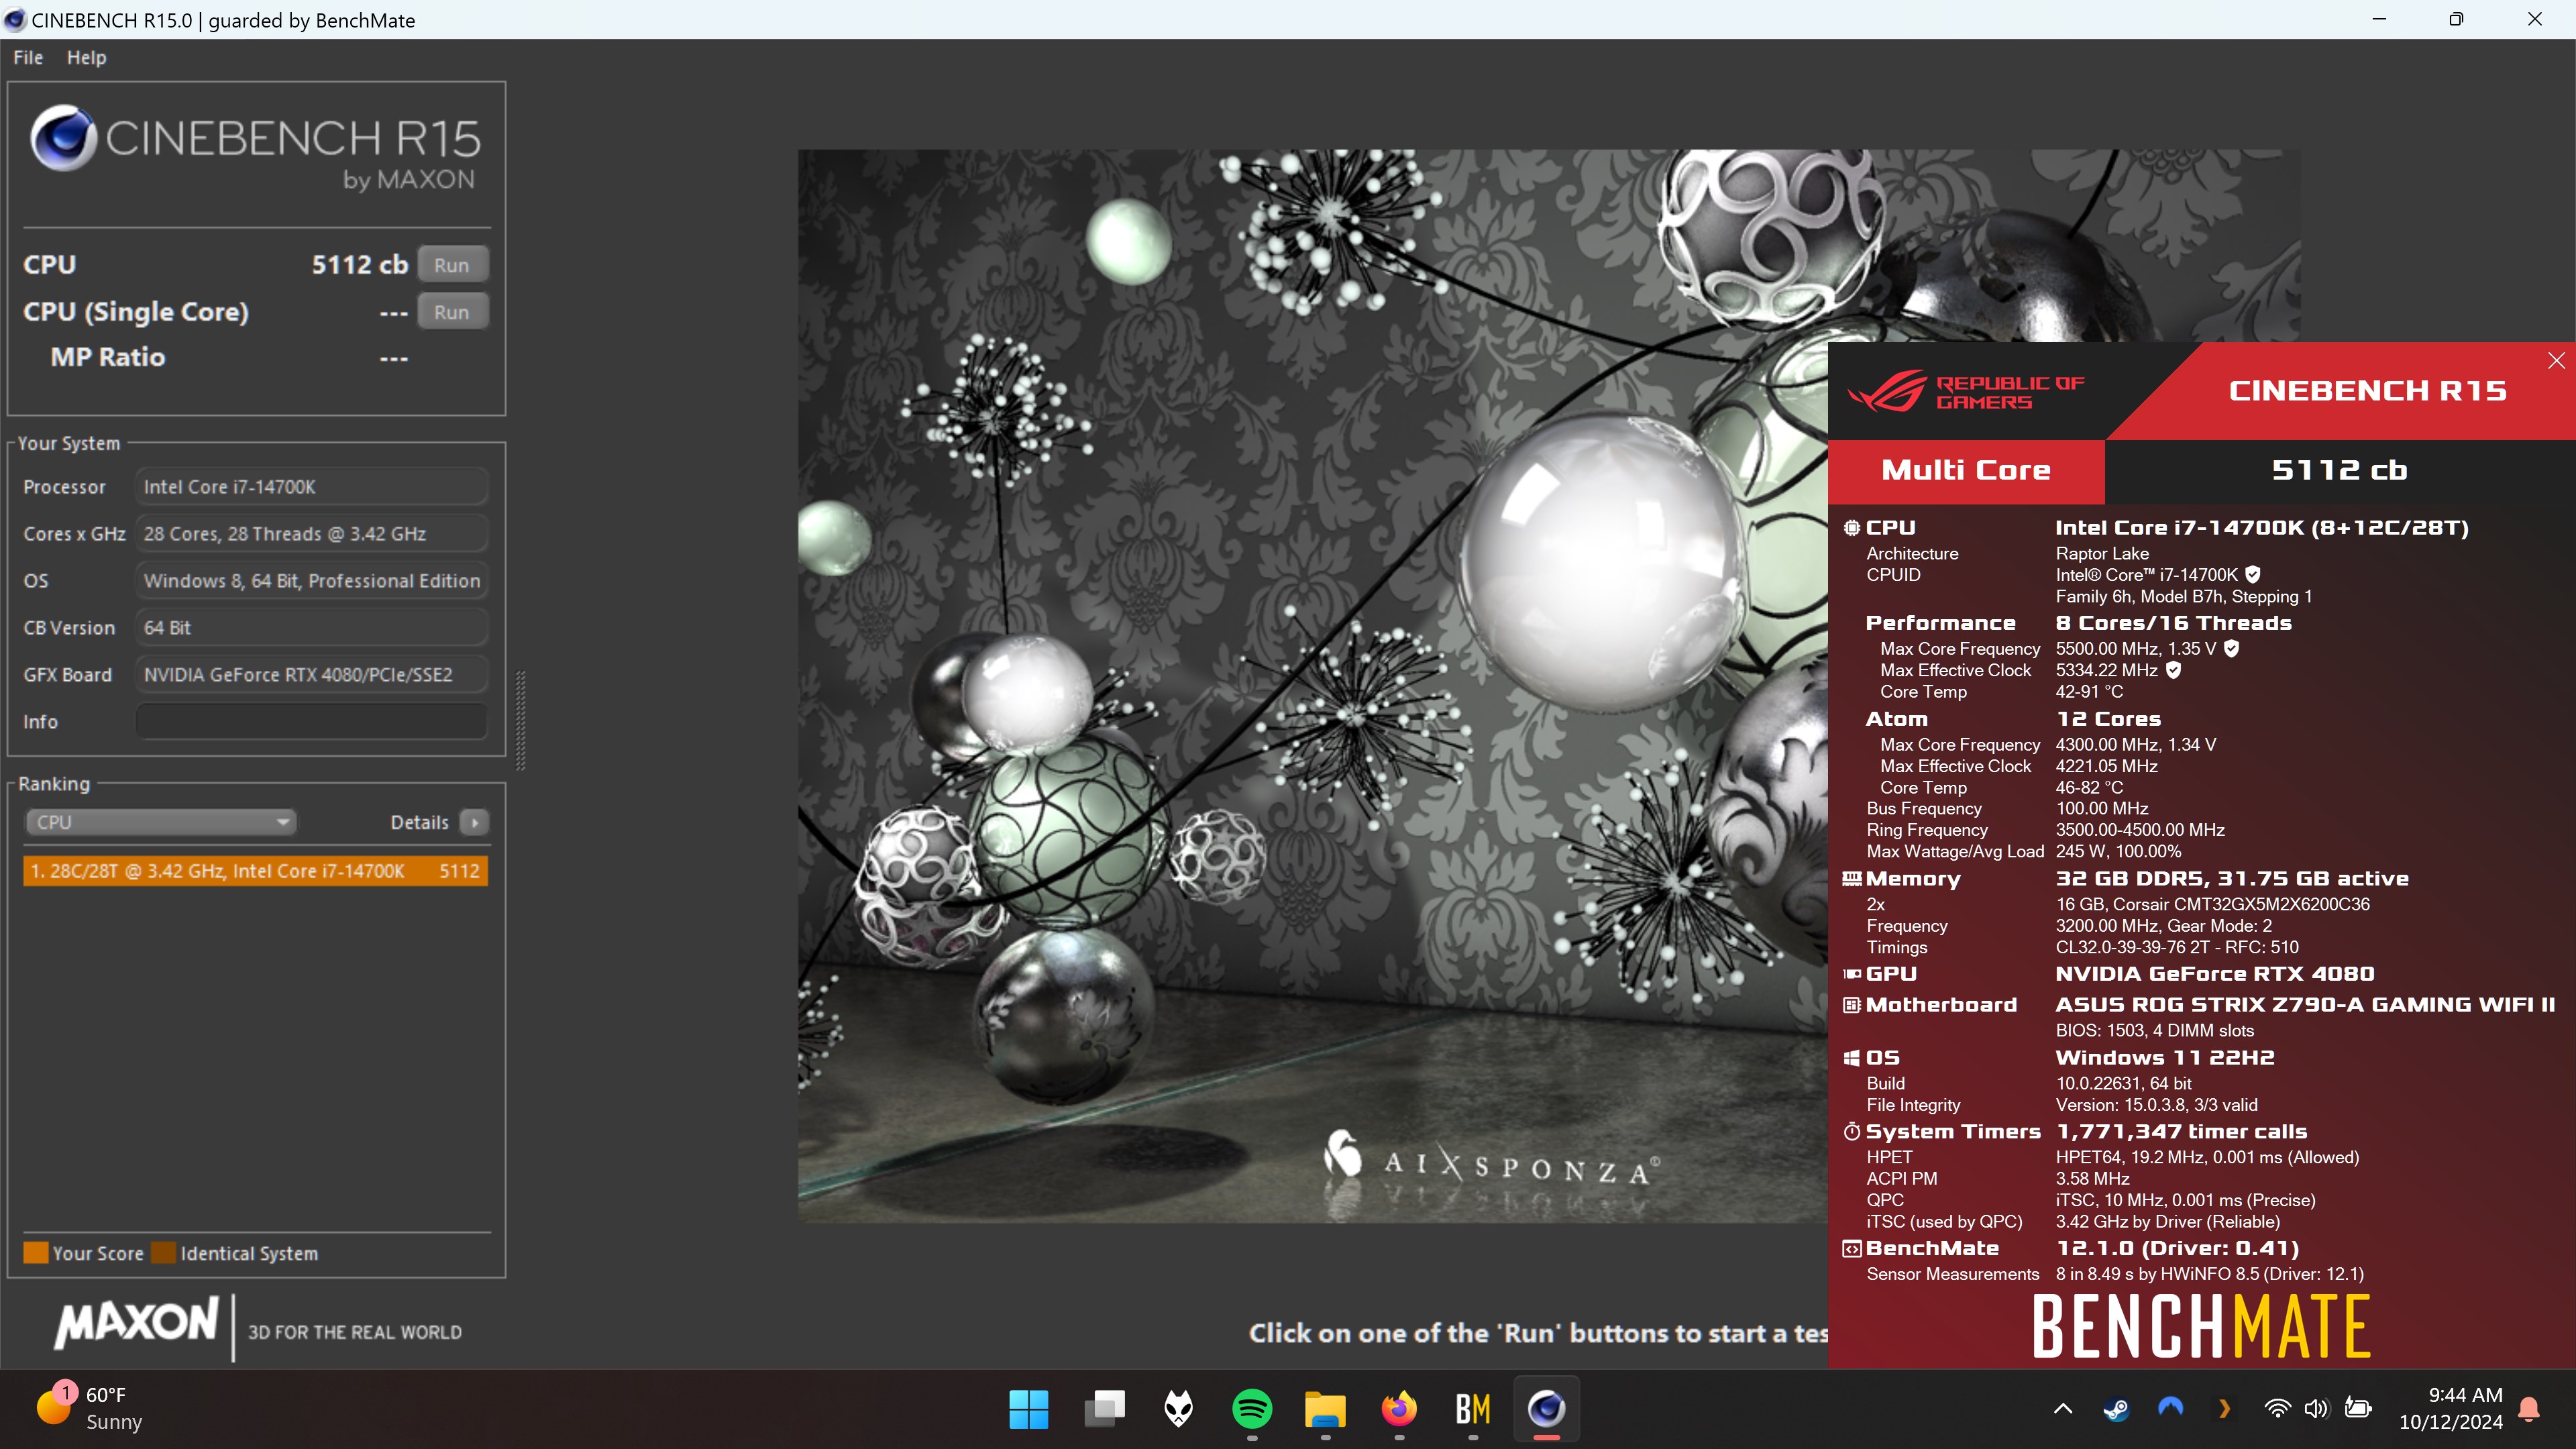Open the File menu
This screenshot has height=1449, width=2576.
pos(28,58)
